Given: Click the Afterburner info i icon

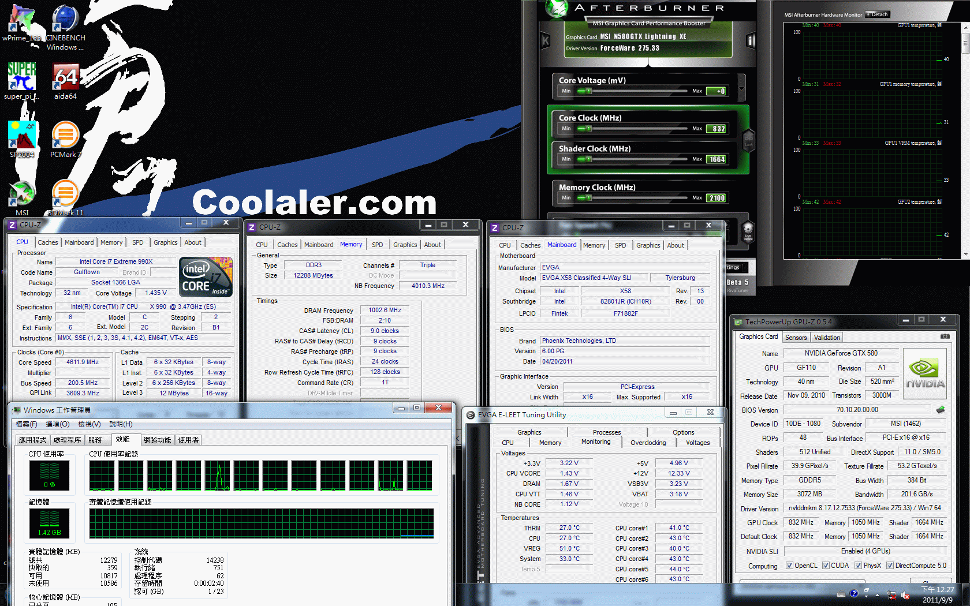Looking at the screenshot, I should click(751, 41).
